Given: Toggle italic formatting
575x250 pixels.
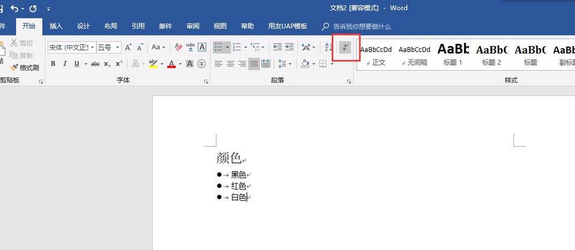Looking at the screenshot, I should coord(65,64).
